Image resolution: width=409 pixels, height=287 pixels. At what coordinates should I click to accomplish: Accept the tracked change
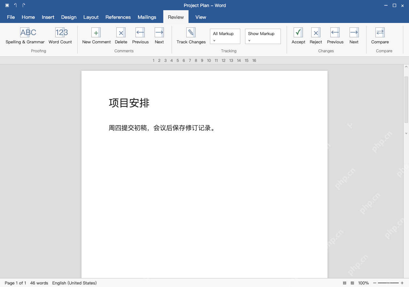click(x=298, y=36)
